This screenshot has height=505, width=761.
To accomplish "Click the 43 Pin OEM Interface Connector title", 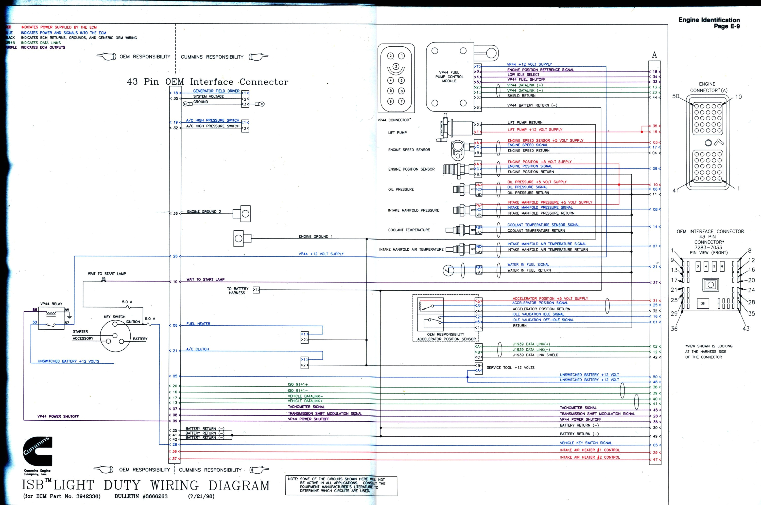I will [x=207, y=82].
